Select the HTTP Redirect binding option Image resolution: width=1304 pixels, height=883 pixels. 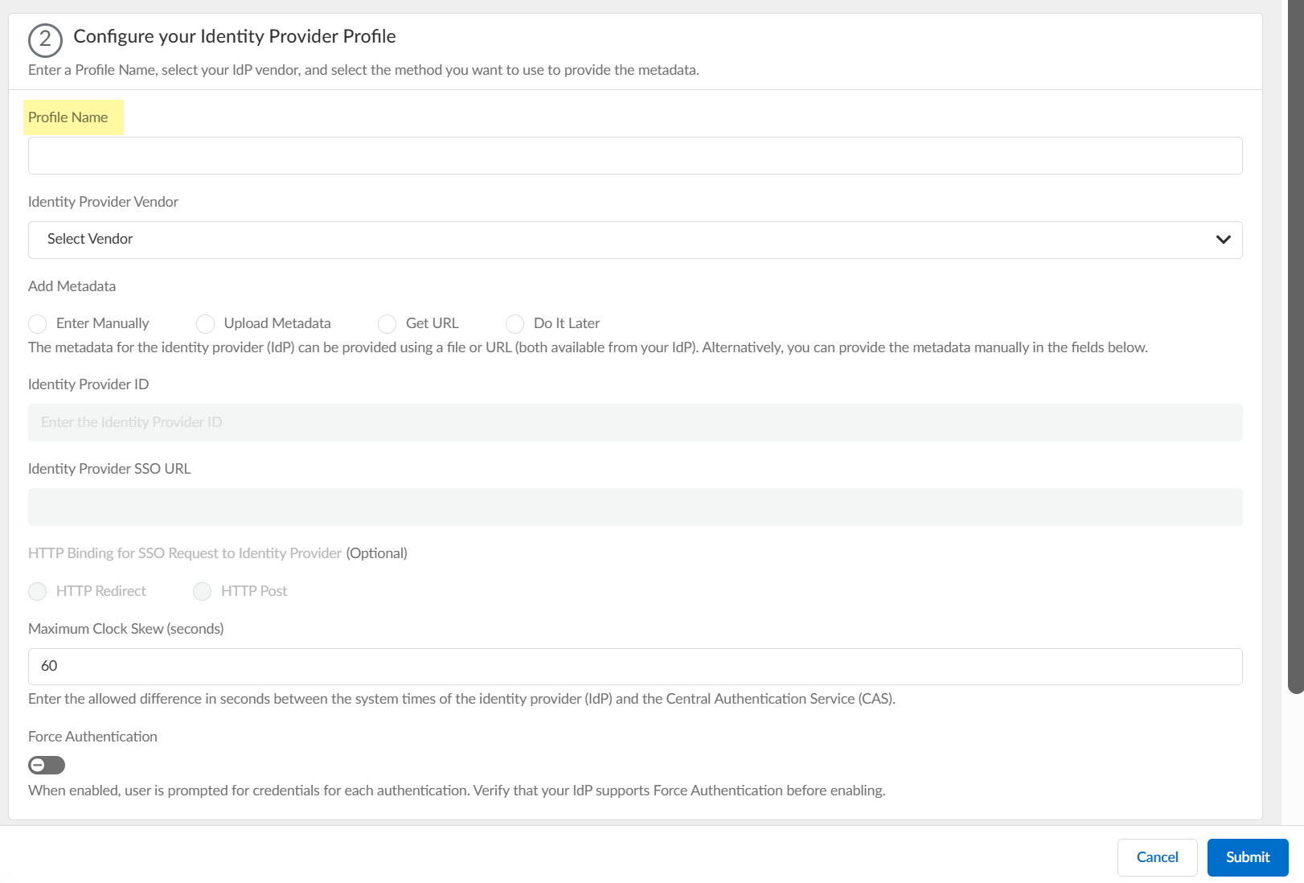point(38,591)
